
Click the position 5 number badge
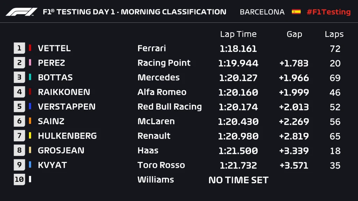point(19,107)
